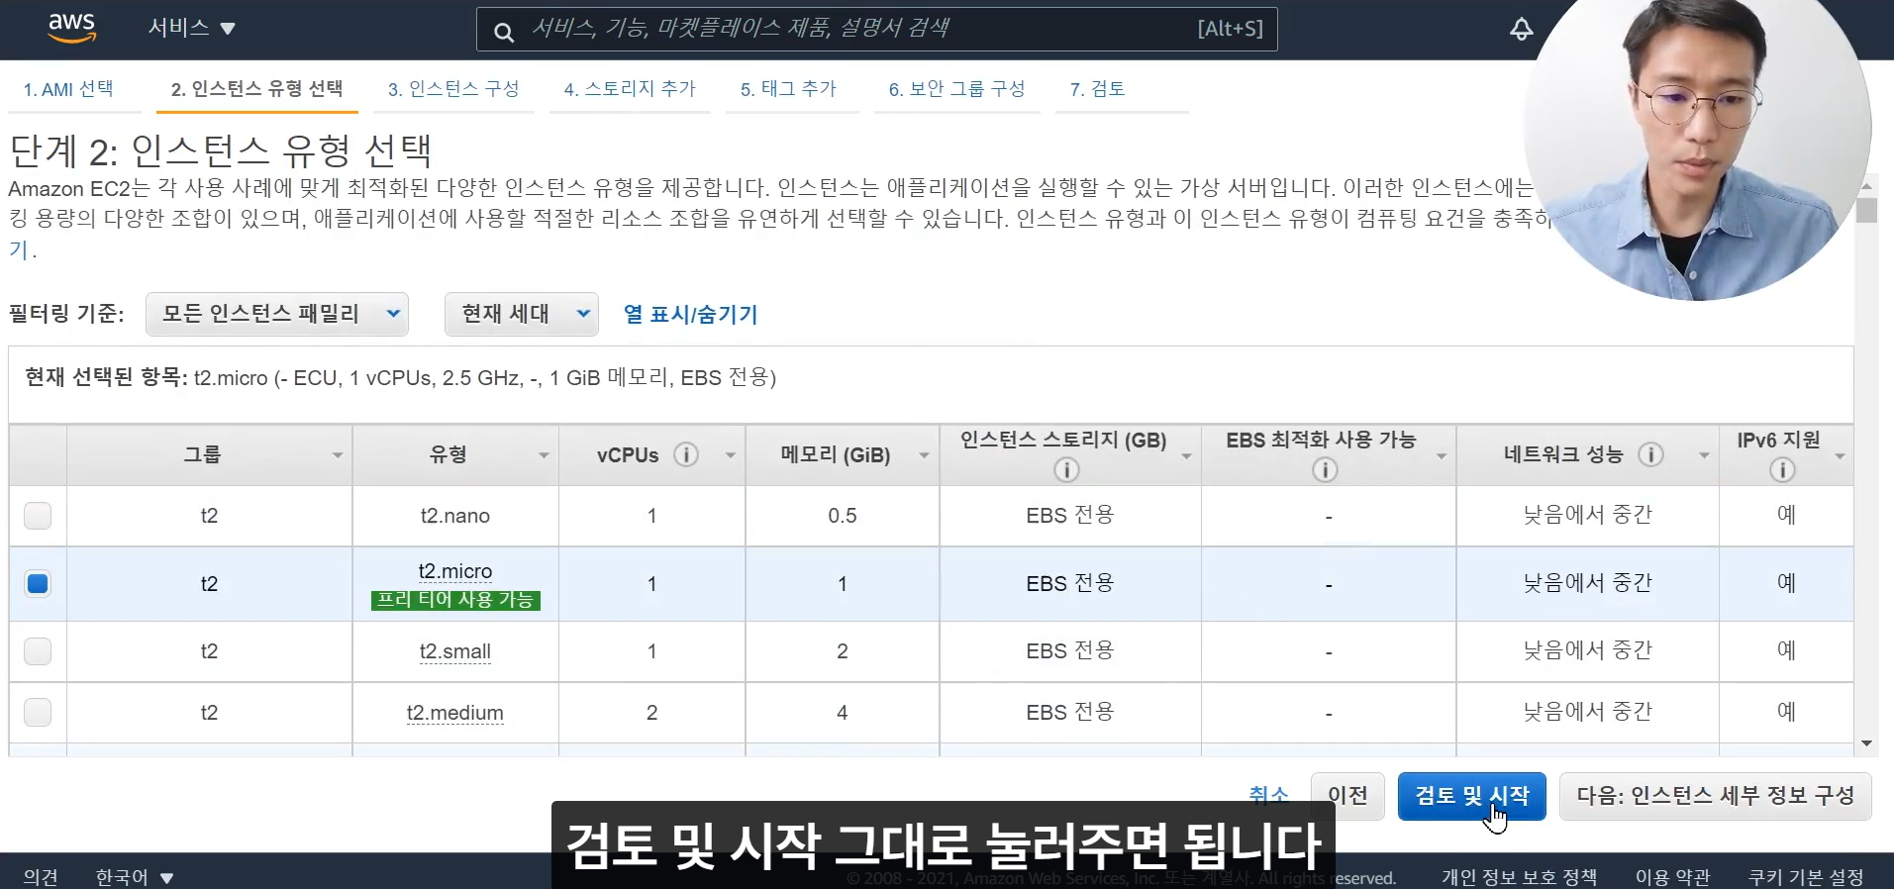Click the 취소 cancel link
Viewport: 1894px width, 889px height.
coord(1268,794)
